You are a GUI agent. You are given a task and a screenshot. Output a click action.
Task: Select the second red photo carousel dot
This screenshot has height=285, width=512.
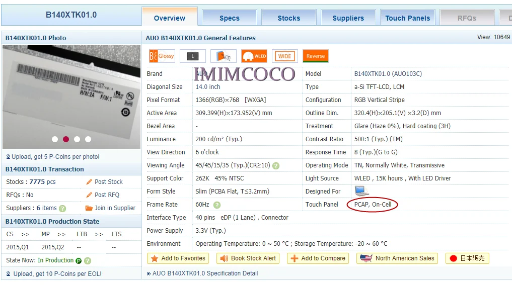pyautogui.click(x=66, y=139)
